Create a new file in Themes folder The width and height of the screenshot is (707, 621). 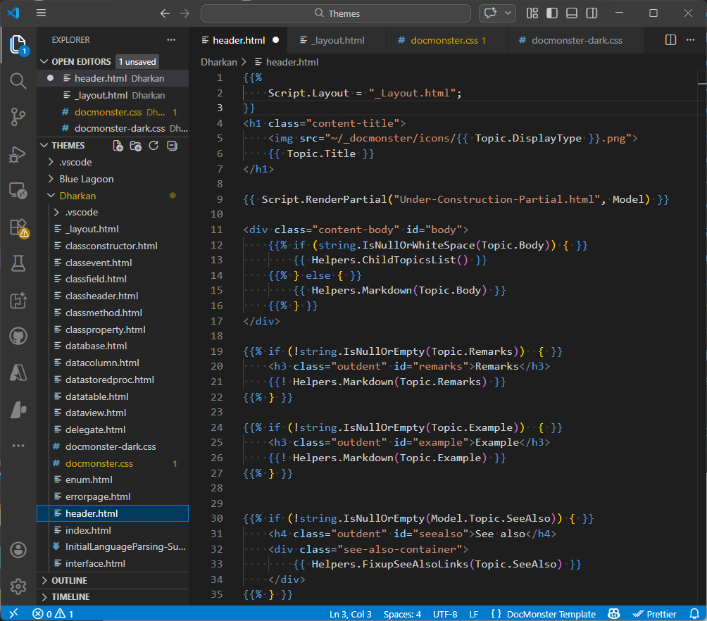(x=118, y=146)
